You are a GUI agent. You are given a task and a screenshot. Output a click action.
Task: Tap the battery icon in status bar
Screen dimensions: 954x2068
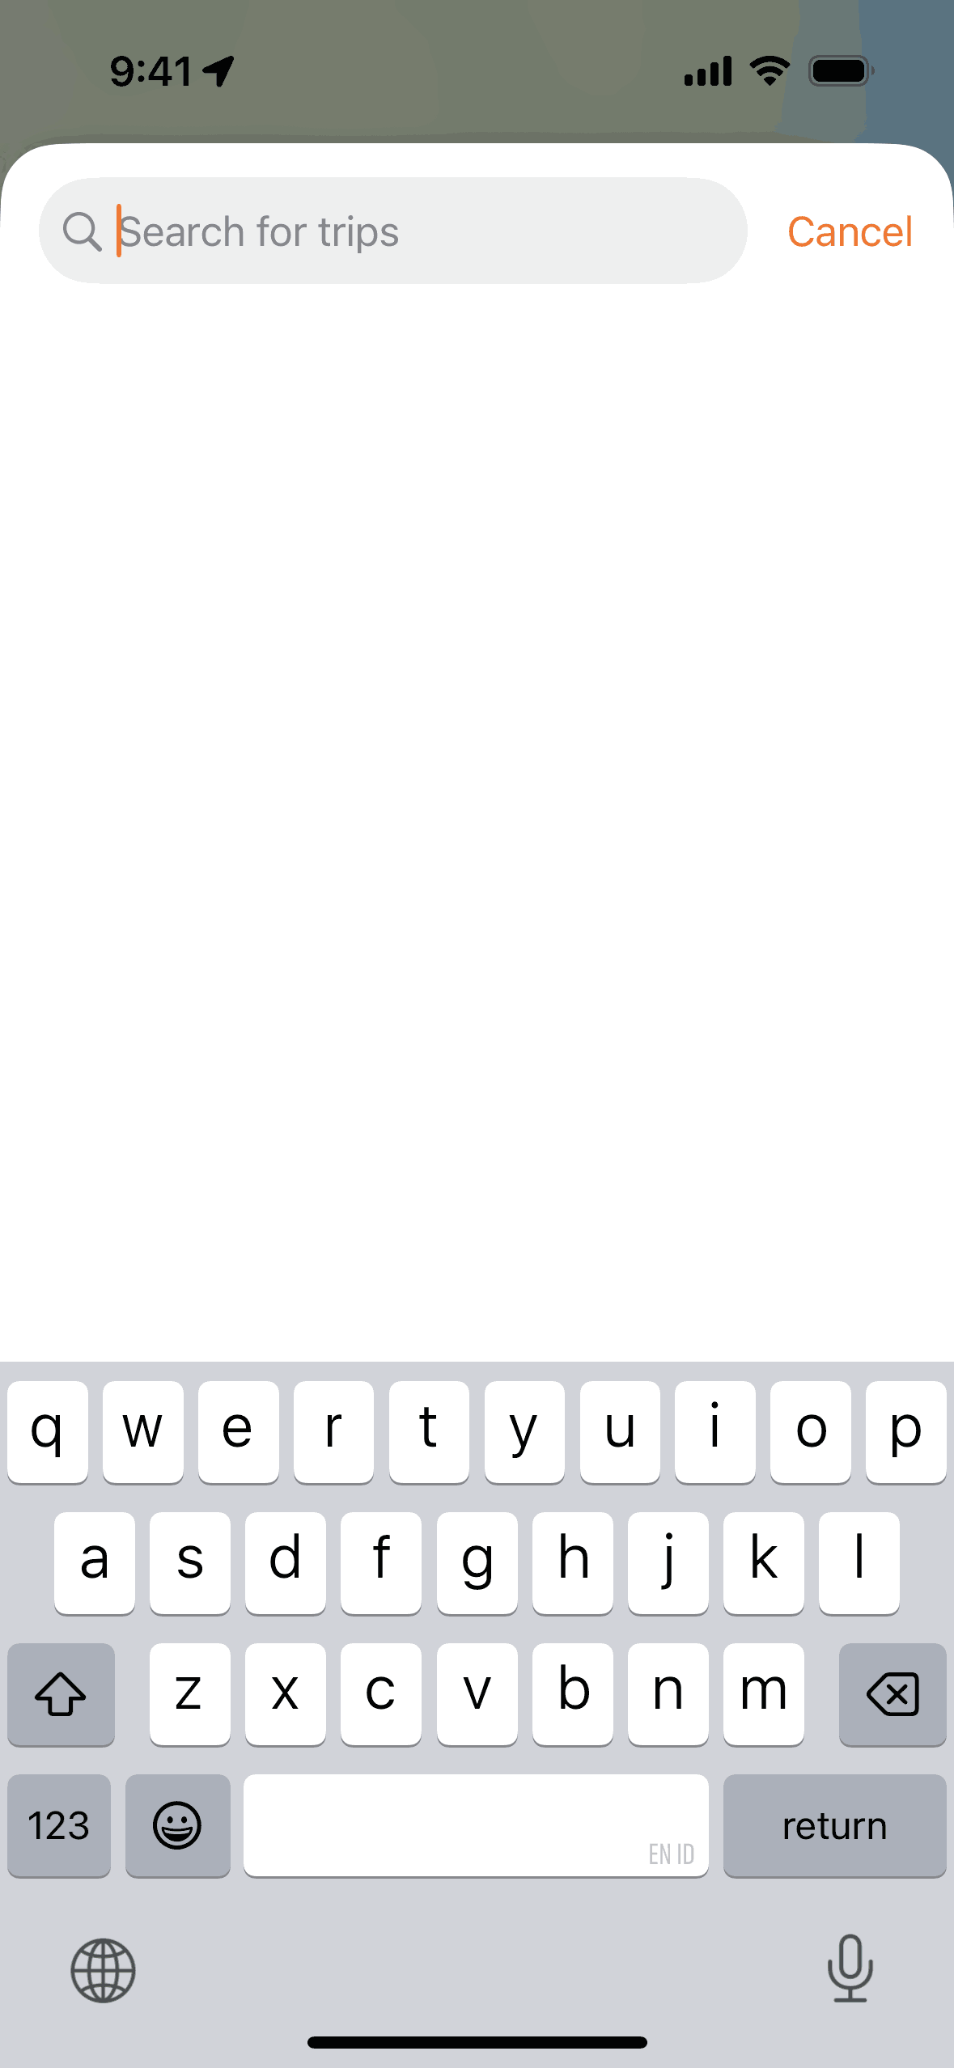[841, 71]
